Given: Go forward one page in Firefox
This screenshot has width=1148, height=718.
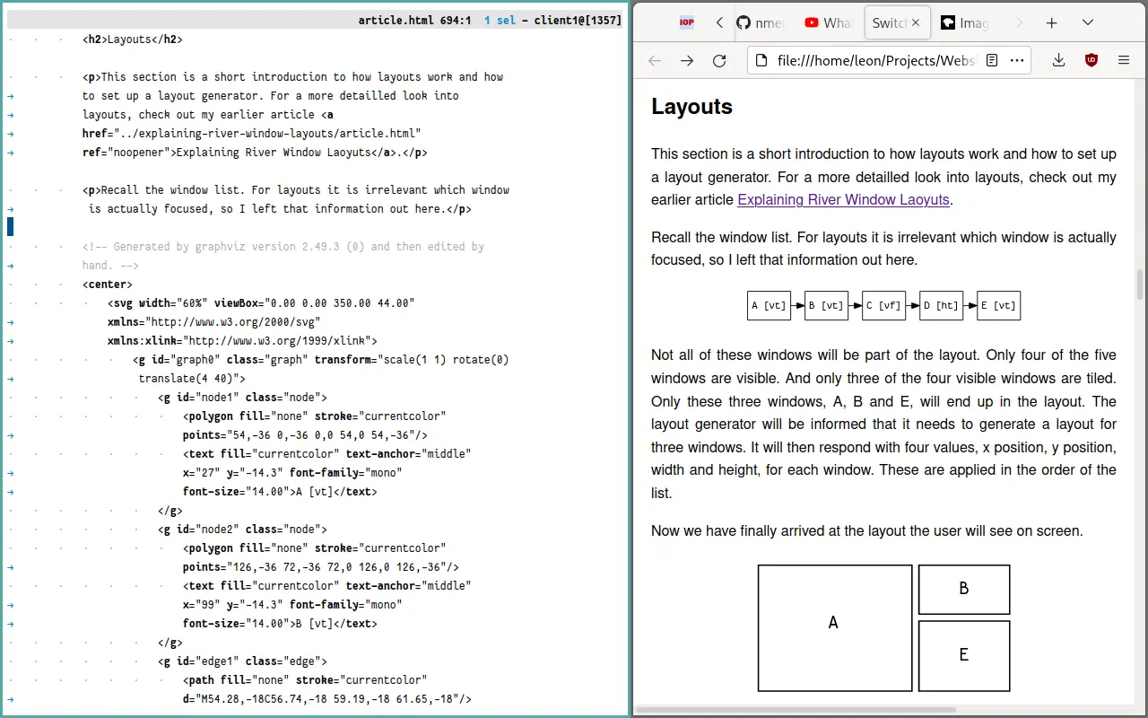Looking at the screenshot, I should (687, 60).
